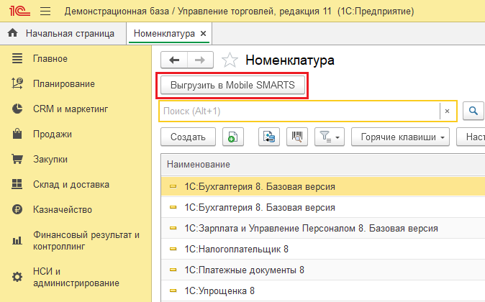Open the Казначейство section
485x302 pixels.
point(63,209)
